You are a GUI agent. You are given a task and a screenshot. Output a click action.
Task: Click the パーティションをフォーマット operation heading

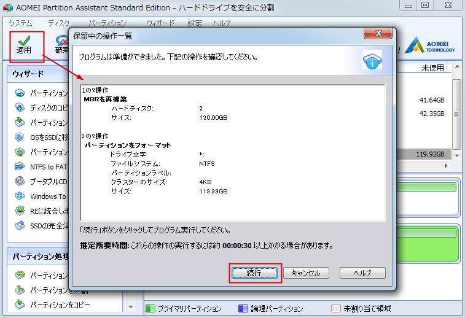[128, 145]
